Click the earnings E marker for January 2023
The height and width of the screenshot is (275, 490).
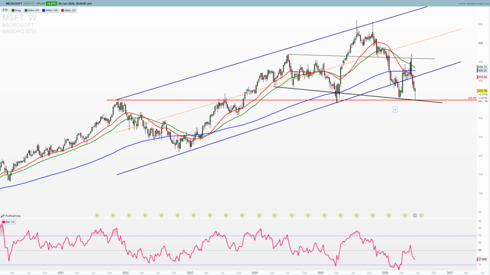click(x=194, y=215)
